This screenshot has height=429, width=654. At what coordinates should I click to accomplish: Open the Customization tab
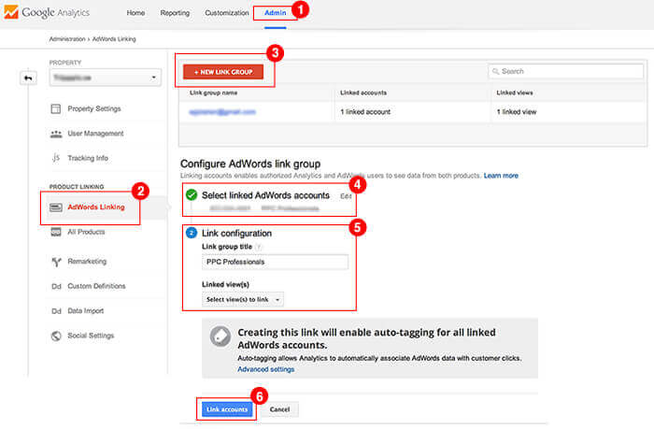point(227,13)
